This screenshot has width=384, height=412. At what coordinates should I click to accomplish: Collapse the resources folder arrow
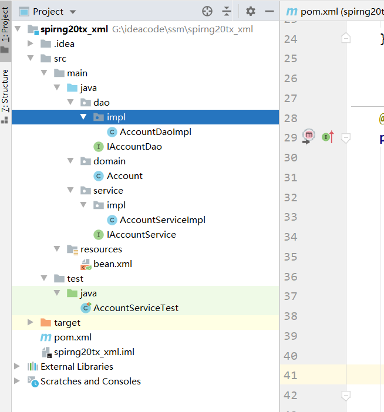click(x=57, y=249)
